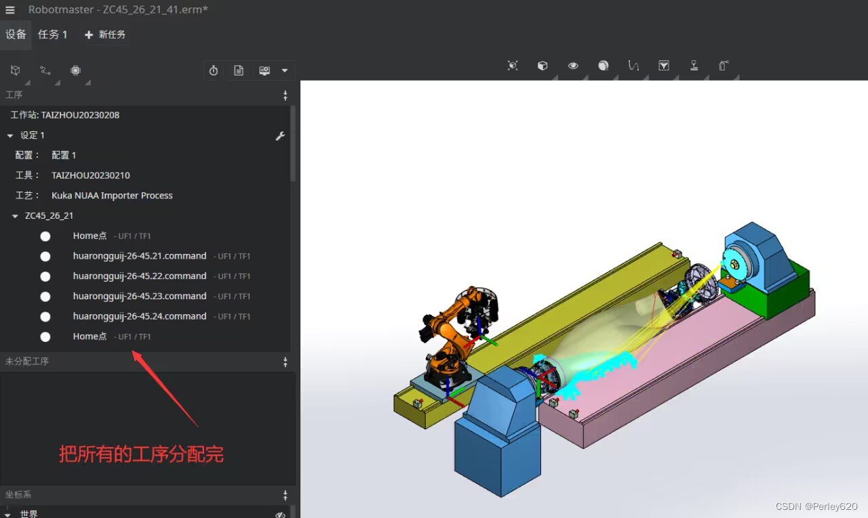The image size is (868, 518).
Task: Collapse the ZC45_26_21 tree node
Action: [x=16, y=216]
